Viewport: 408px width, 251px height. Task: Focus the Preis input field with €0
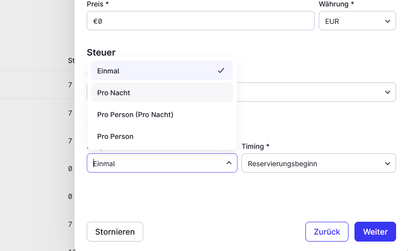tap(201, 21)
